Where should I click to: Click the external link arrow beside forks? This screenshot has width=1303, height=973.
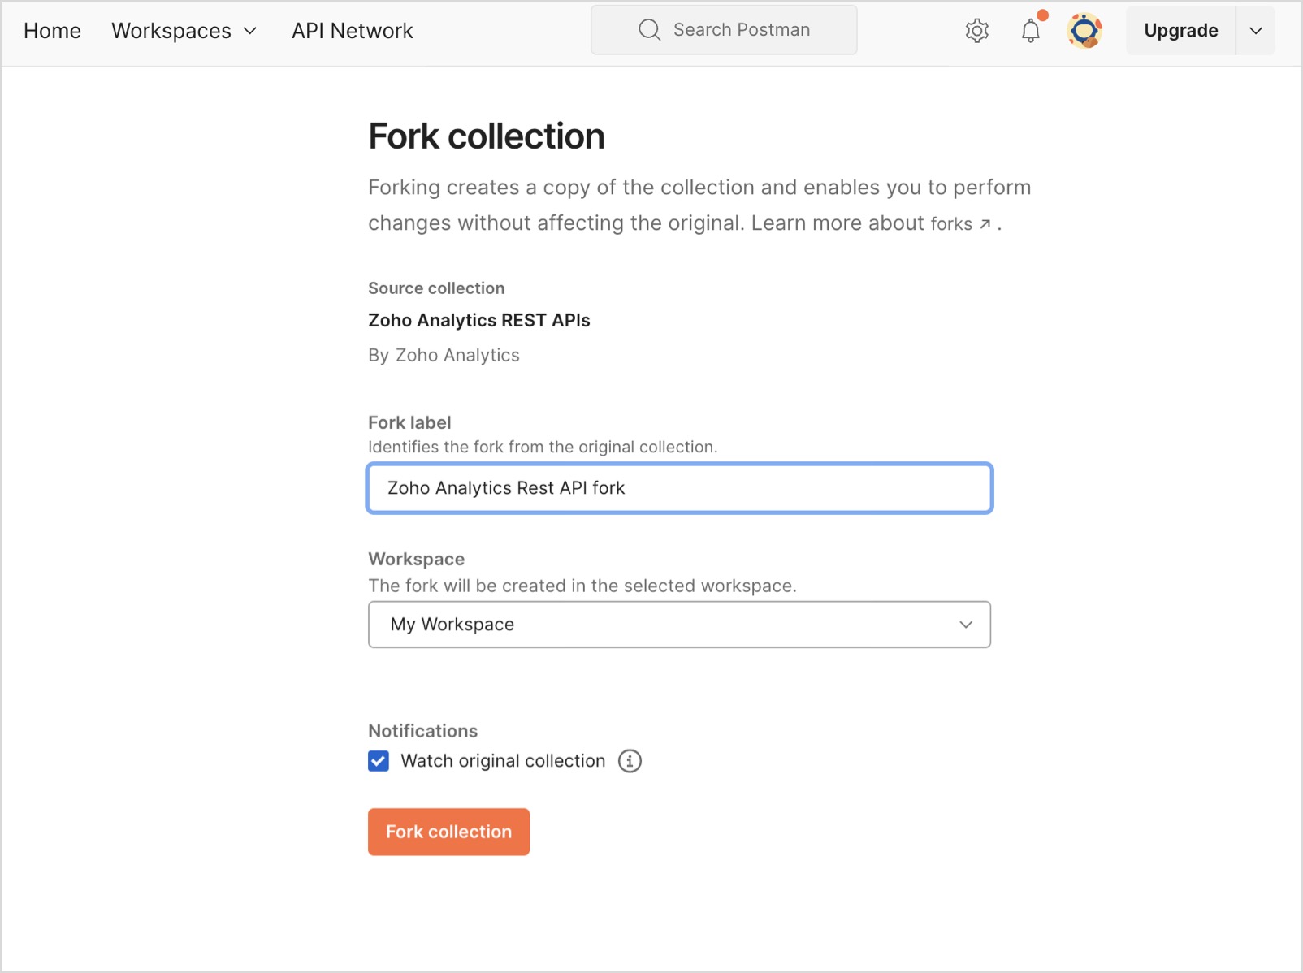(985, 224)
